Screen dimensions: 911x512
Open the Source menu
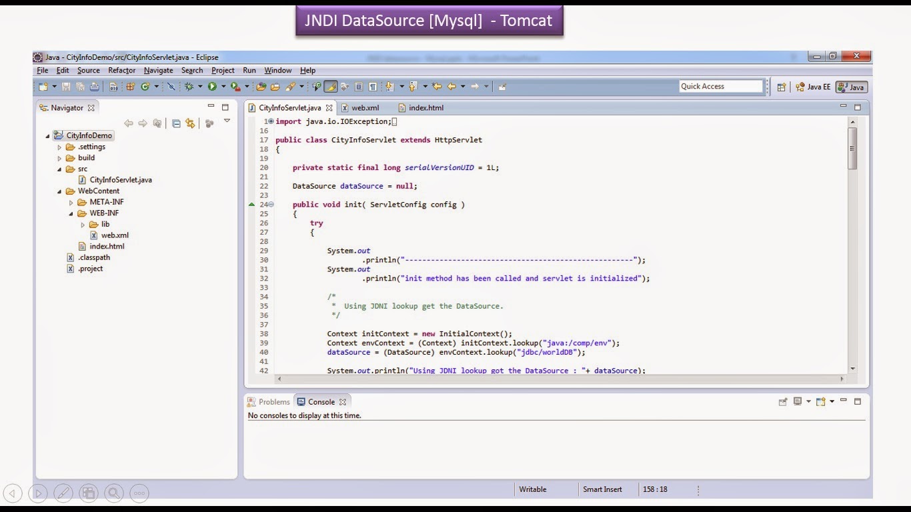[x=89, y=70]
